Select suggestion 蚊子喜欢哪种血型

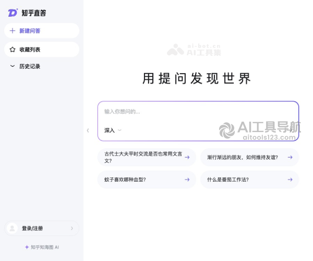coord(147,180)
